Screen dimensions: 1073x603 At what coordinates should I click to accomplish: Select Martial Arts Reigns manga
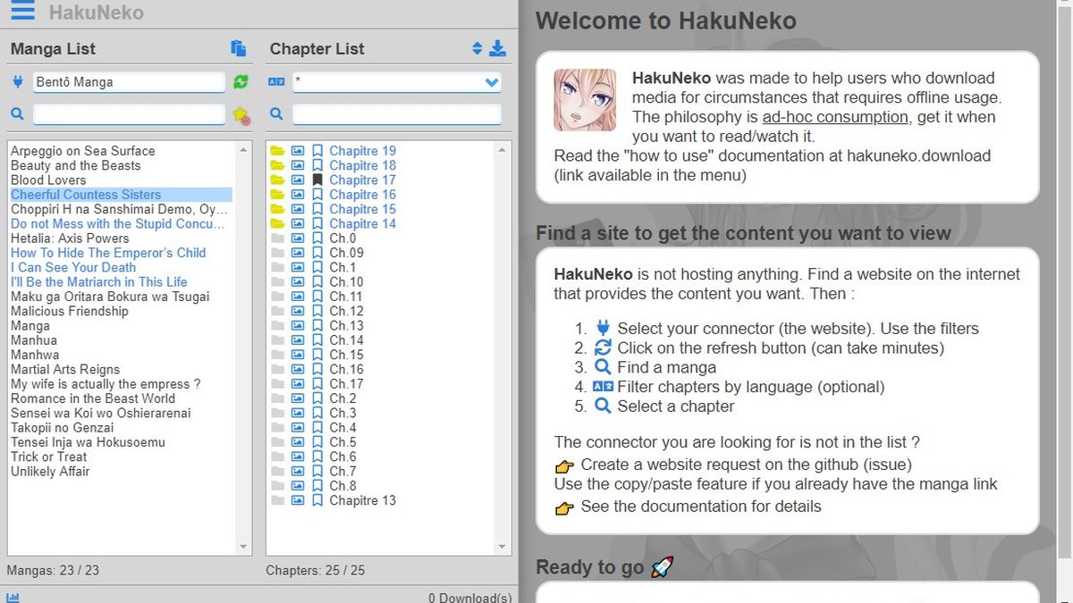click(65, 369)
